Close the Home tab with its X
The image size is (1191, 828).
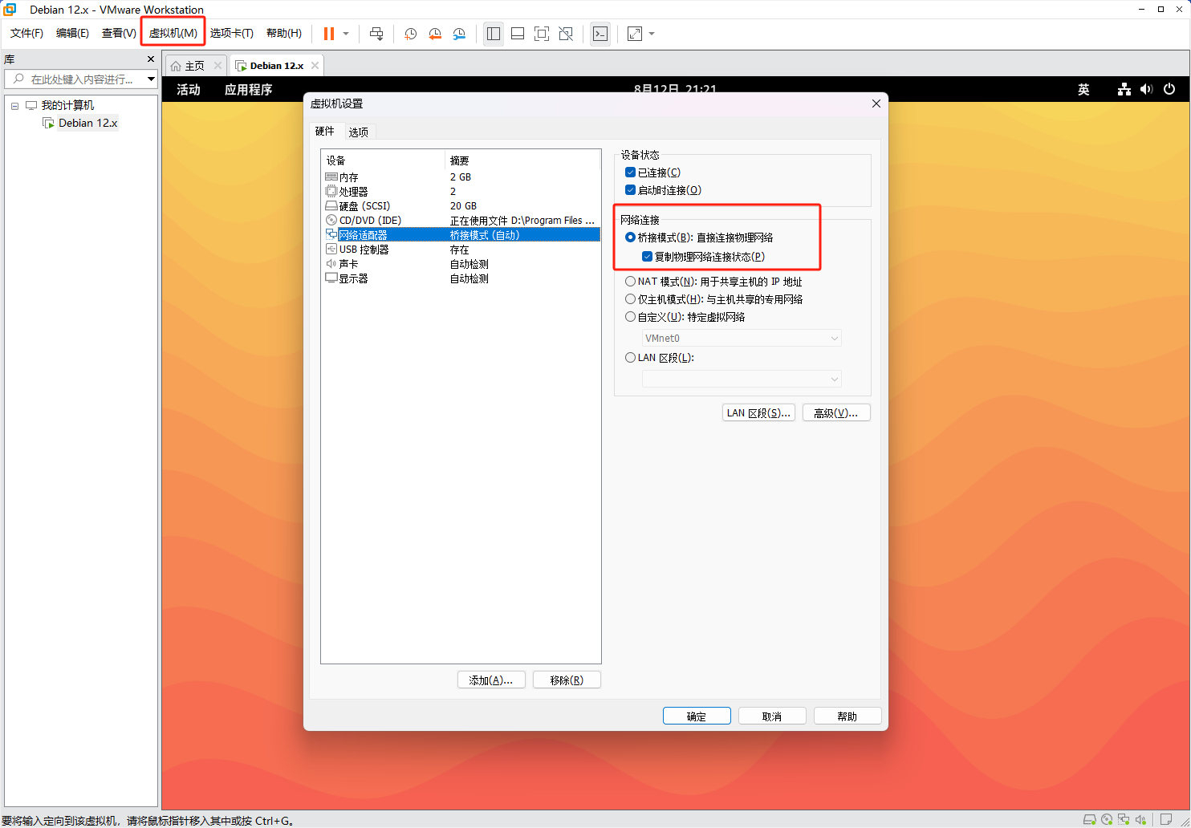217,66
